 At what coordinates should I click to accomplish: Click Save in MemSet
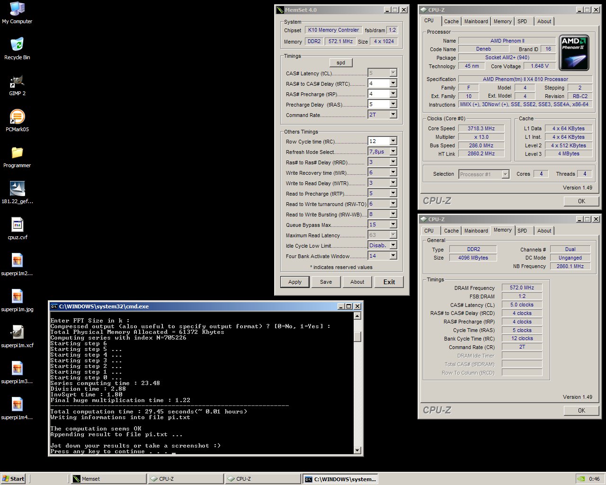pyautogui.click(x=326, y=282)
